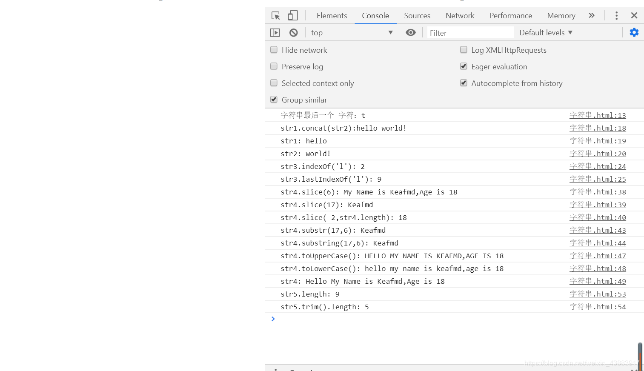Click the Filter input field
The width and height of the screenshot is (644, 371).
point(471,33)
